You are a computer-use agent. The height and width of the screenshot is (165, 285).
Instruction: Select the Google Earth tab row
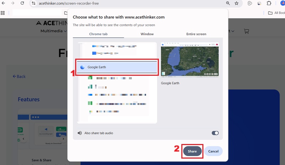117,67
